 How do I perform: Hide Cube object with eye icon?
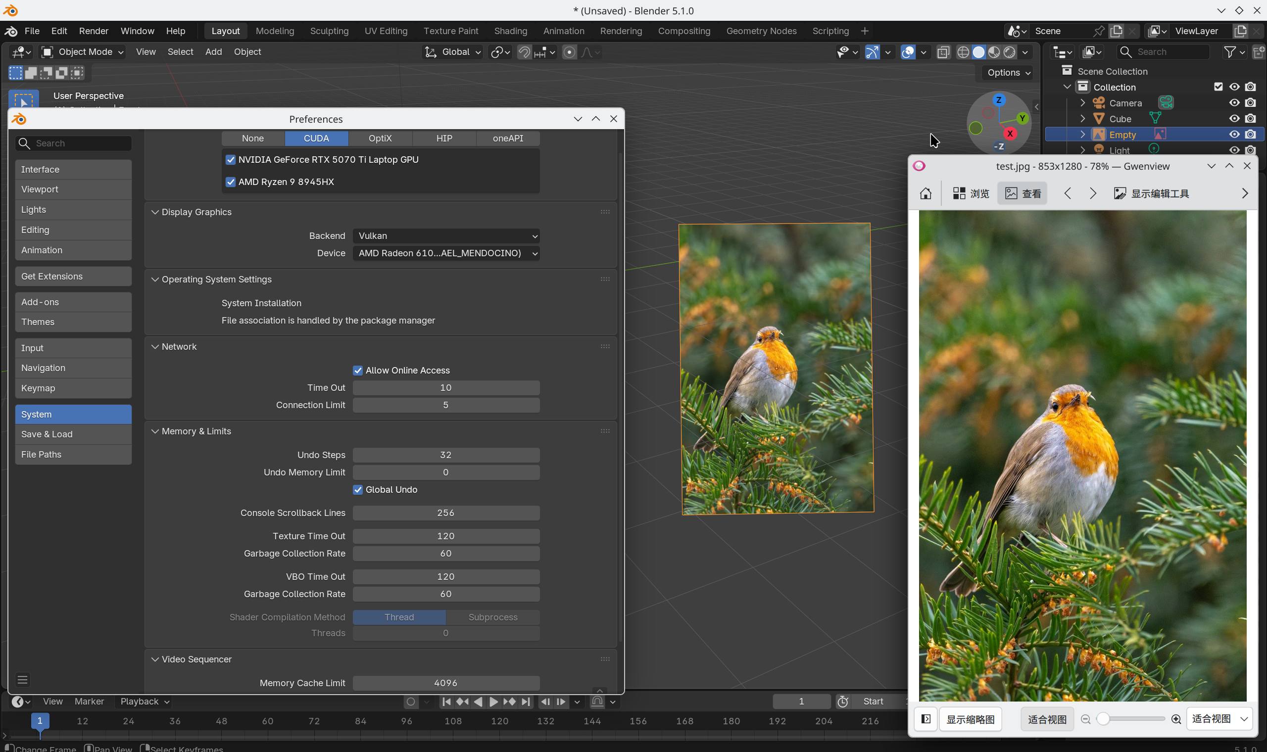(x=1234, y=119)
